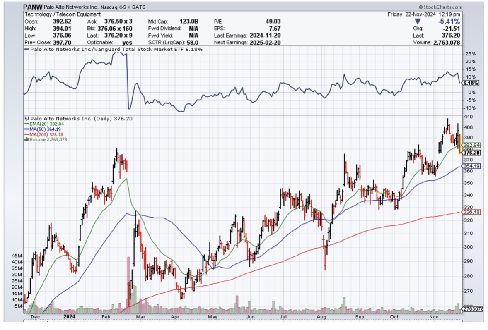The width and height of the screenshot is (488, 330).
Task: Click the 6.18% relative strength axis tag
Action: point(471,83)
